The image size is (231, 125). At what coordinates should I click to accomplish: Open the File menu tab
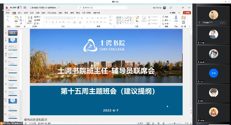tap(8, 13)
